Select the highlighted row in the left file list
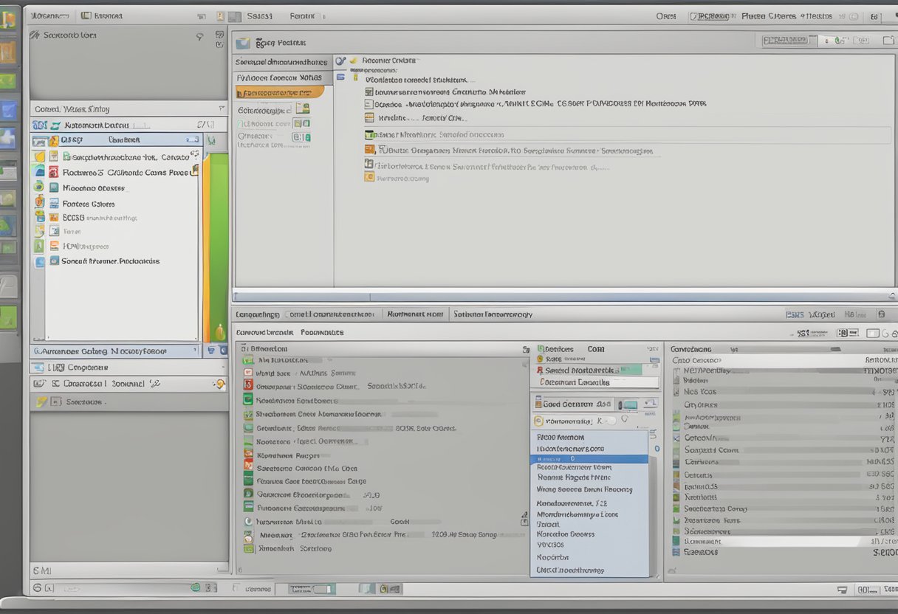 (x=118, y=139)
